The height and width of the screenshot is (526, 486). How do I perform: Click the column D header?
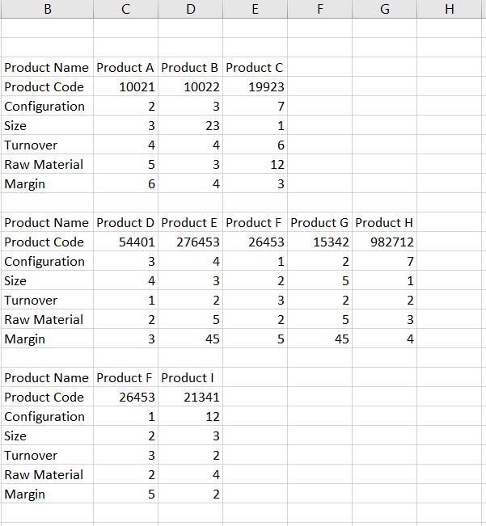(190, 9)
